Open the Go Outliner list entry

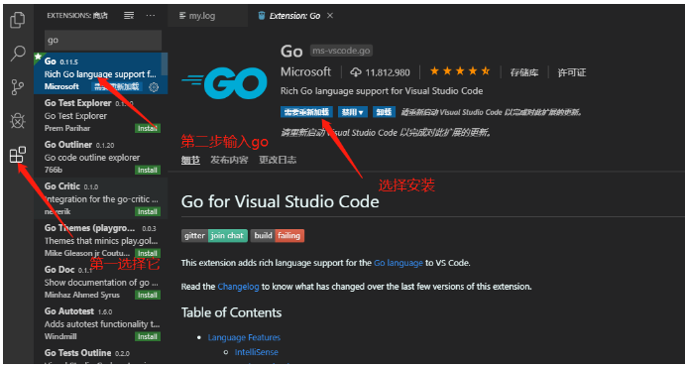[x=100, y=158]
